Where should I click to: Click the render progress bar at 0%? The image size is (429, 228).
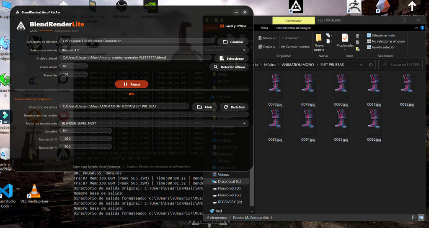tap(132, 90)
